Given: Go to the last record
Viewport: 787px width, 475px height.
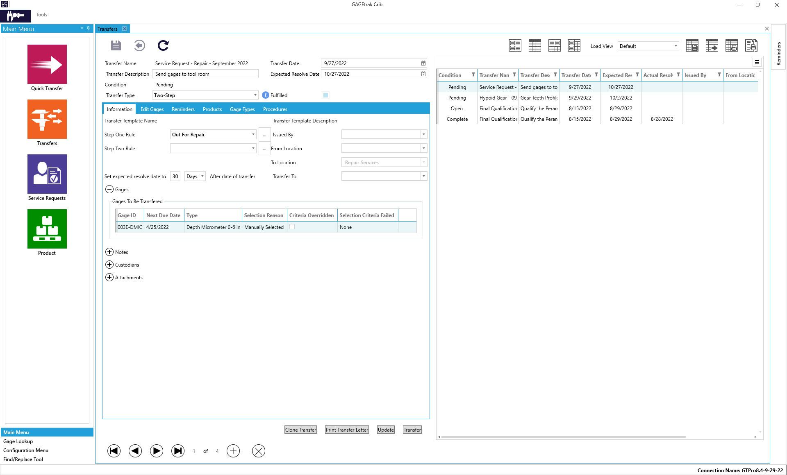Looking at the screenshot, I should click(x=178, y=451).
